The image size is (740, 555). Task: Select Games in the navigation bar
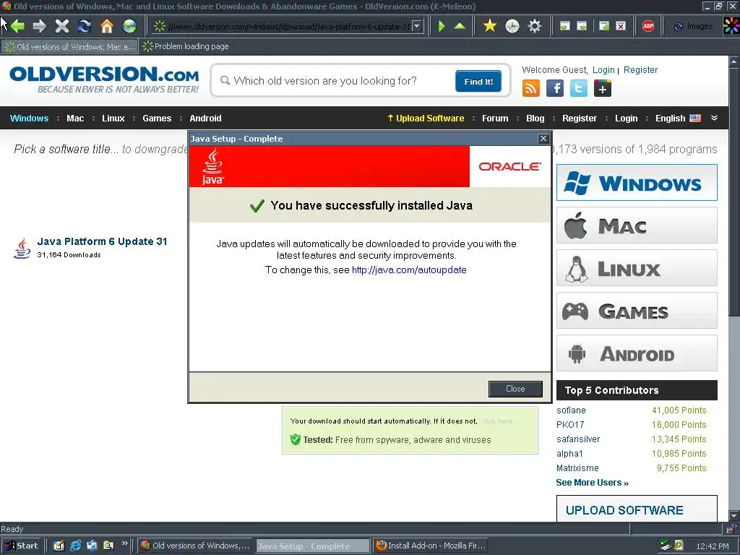click(x=157, y=118)
